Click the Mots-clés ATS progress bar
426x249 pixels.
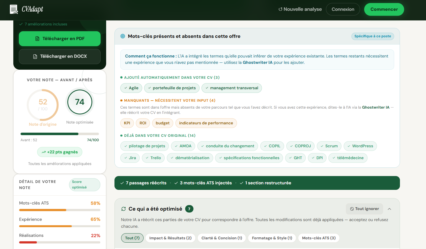pos(60,210)
